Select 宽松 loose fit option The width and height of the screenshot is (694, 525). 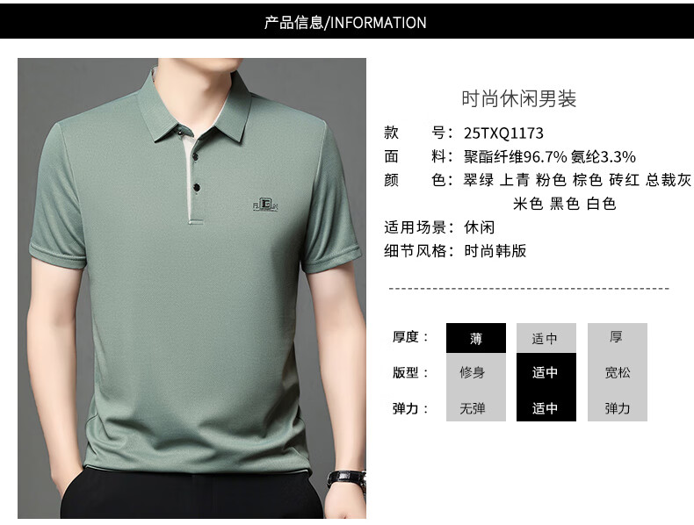click(x=617, y=372)
